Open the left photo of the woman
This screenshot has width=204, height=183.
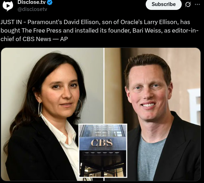[x=52, y=114]
